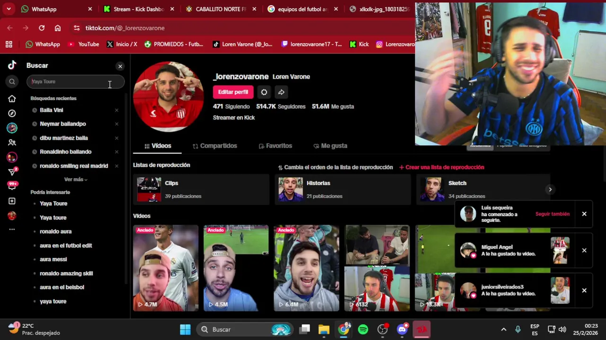Go to TikTok Home via house icon
This screenshot has height=340, width=606.
tap(12, 99)
